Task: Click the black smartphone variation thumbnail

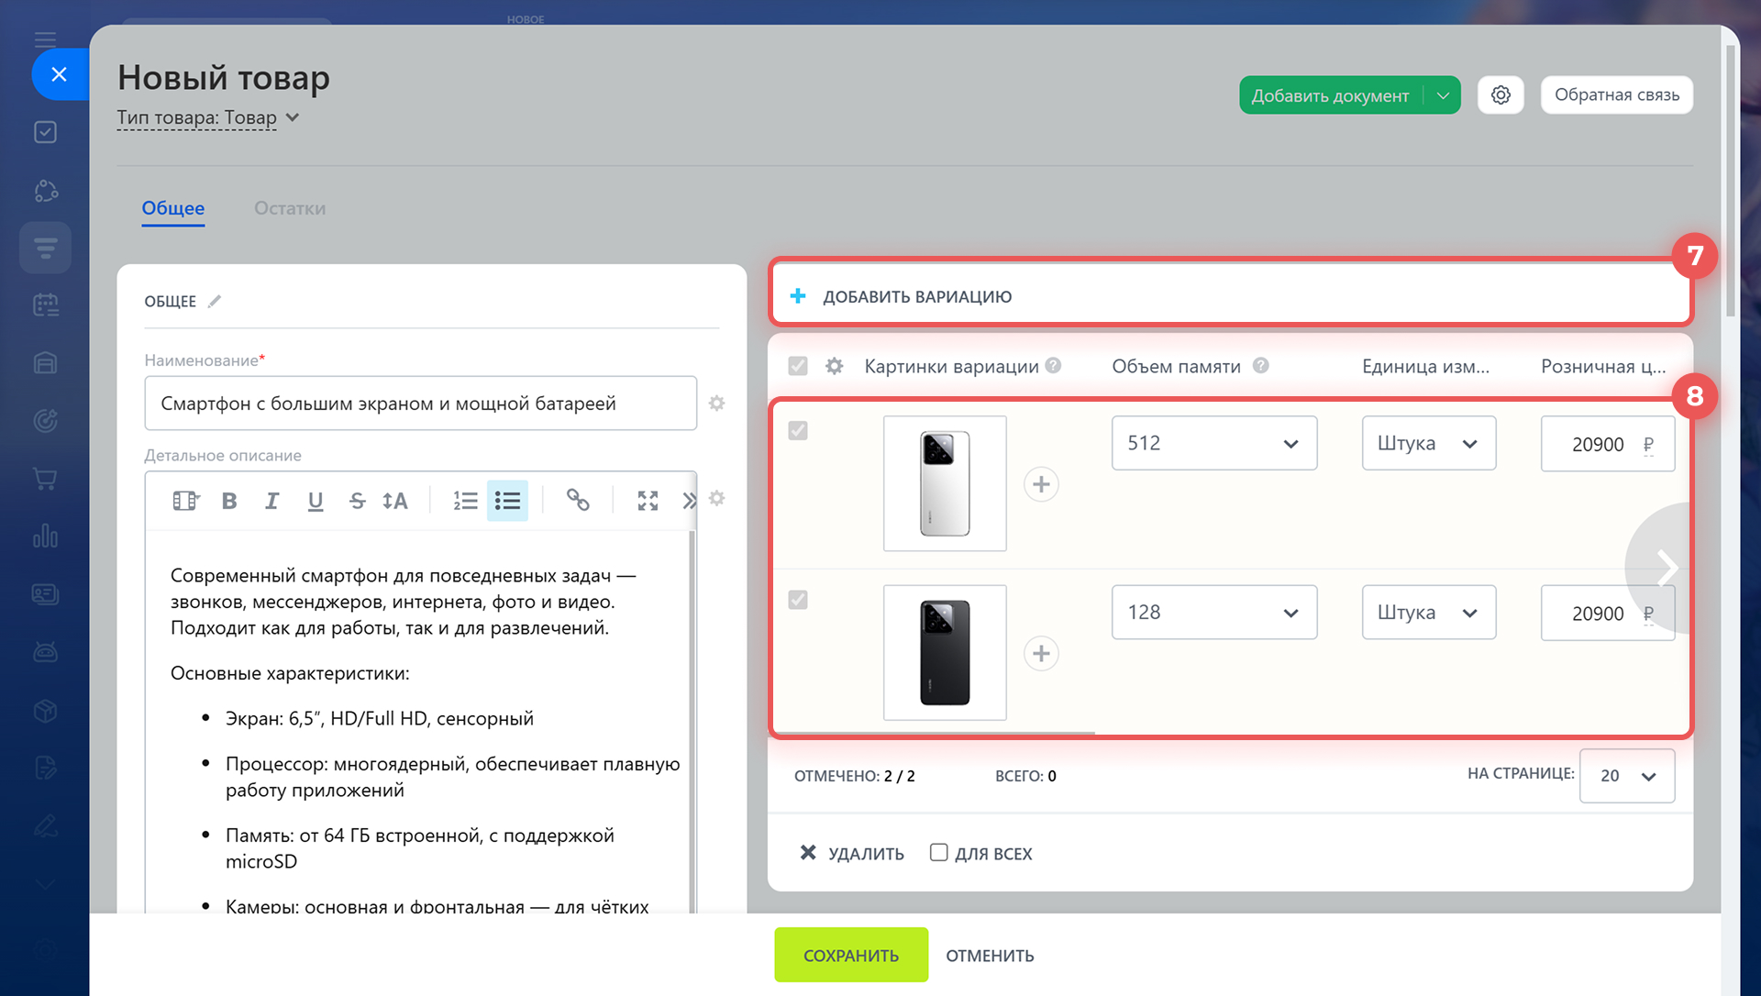Action: [945, 652]
